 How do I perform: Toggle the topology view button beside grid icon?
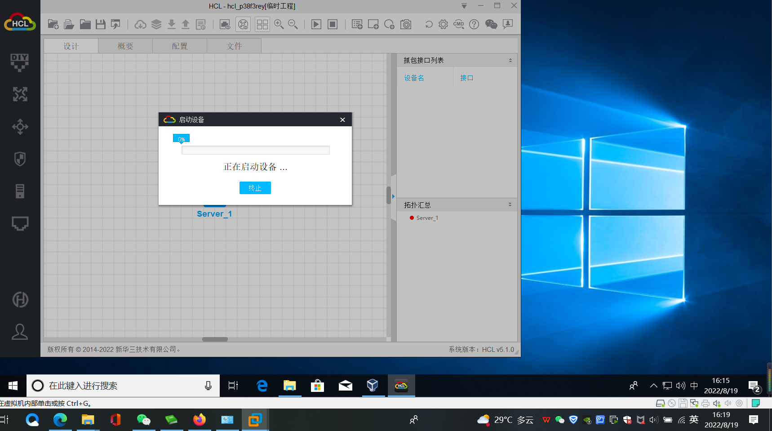point(243,24)
